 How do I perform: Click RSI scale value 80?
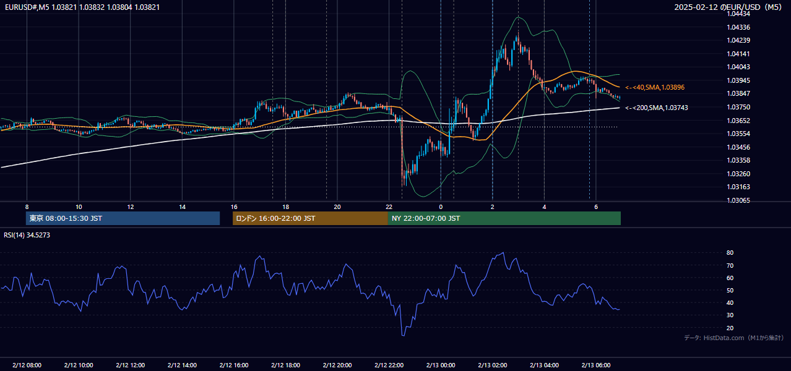730,253
